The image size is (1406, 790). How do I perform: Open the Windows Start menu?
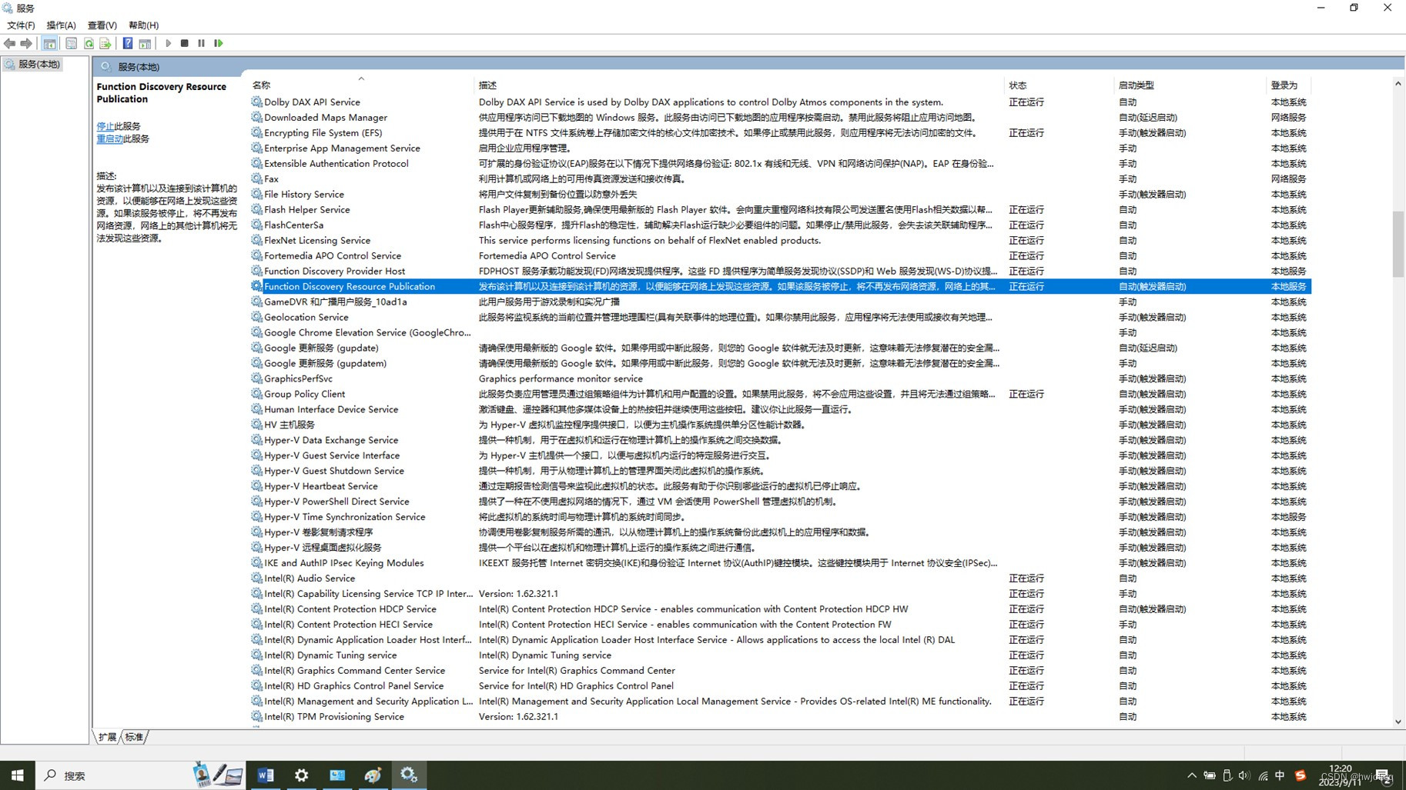point(17,775)
